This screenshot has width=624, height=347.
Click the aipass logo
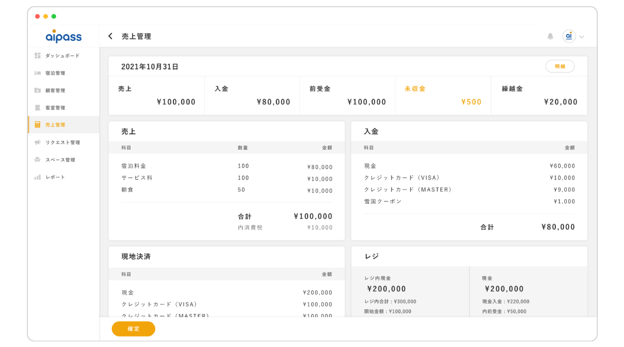(63, 36)
